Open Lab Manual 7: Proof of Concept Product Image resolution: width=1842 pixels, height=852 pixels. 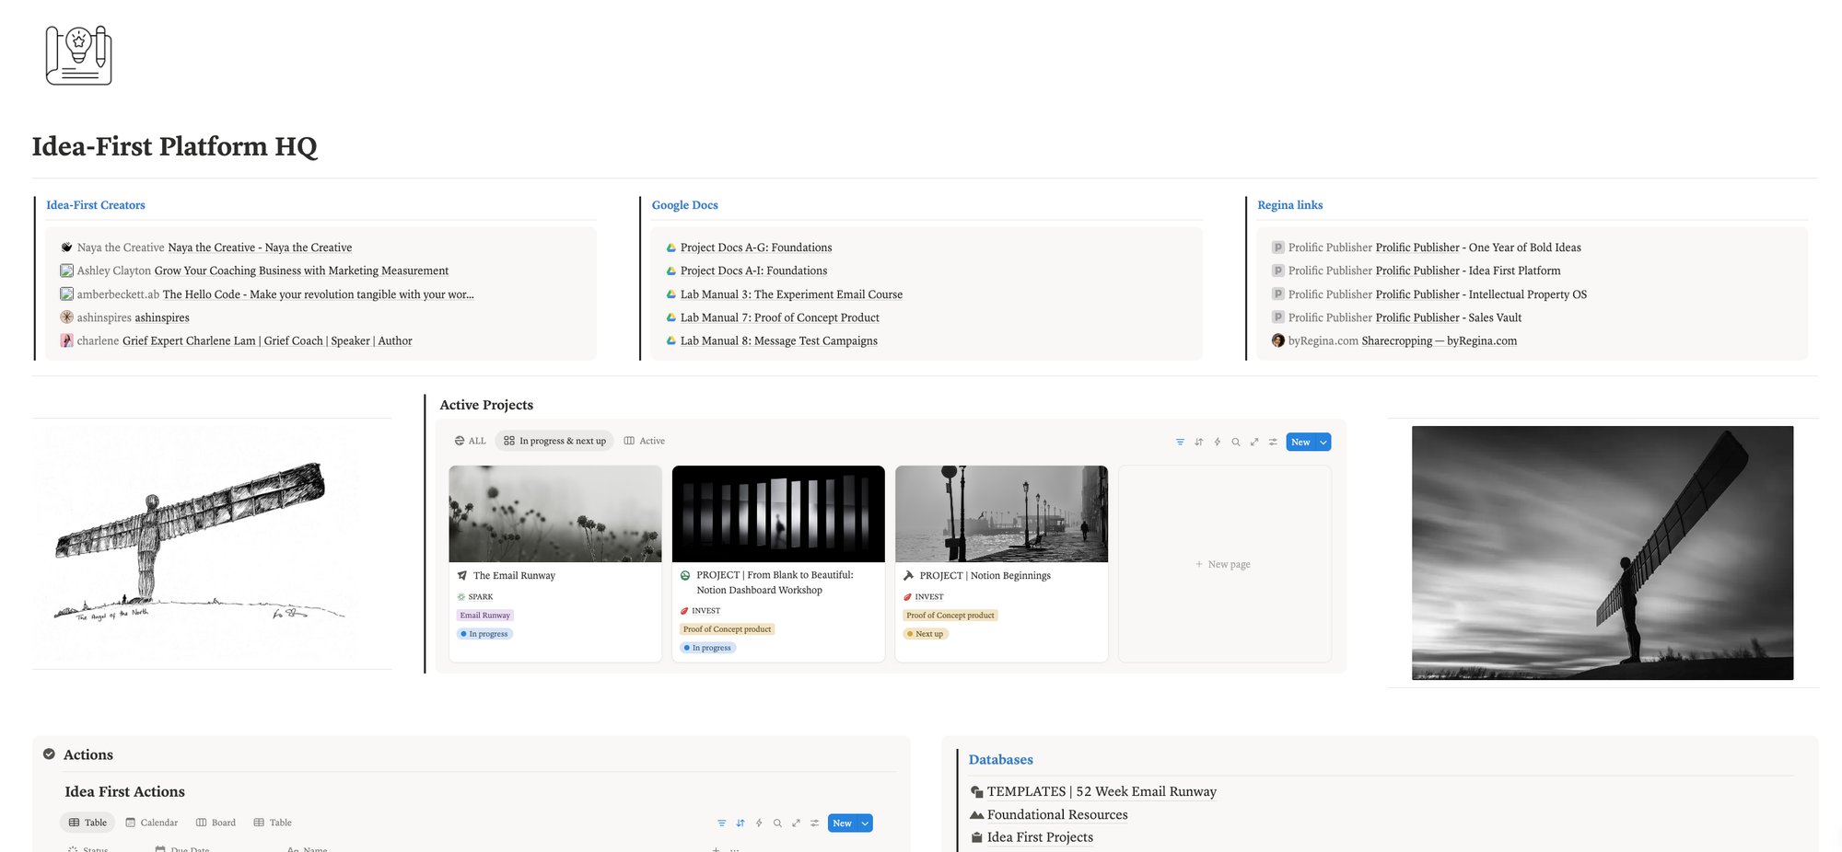tap(779, 317)
